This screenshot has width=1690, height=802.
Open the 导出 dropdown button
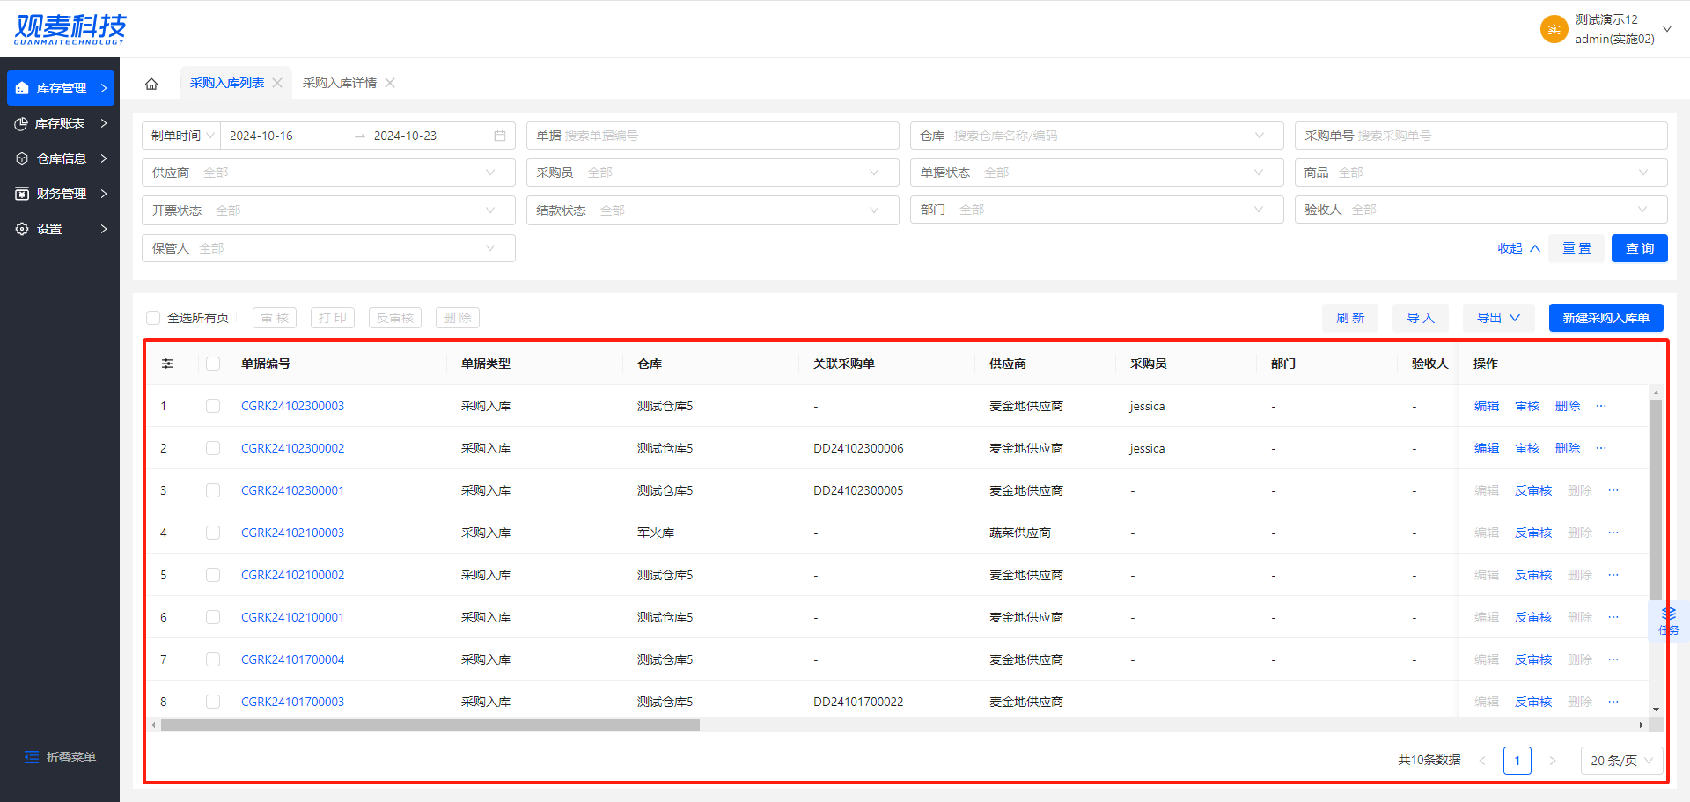click(x=1499, y=318)
